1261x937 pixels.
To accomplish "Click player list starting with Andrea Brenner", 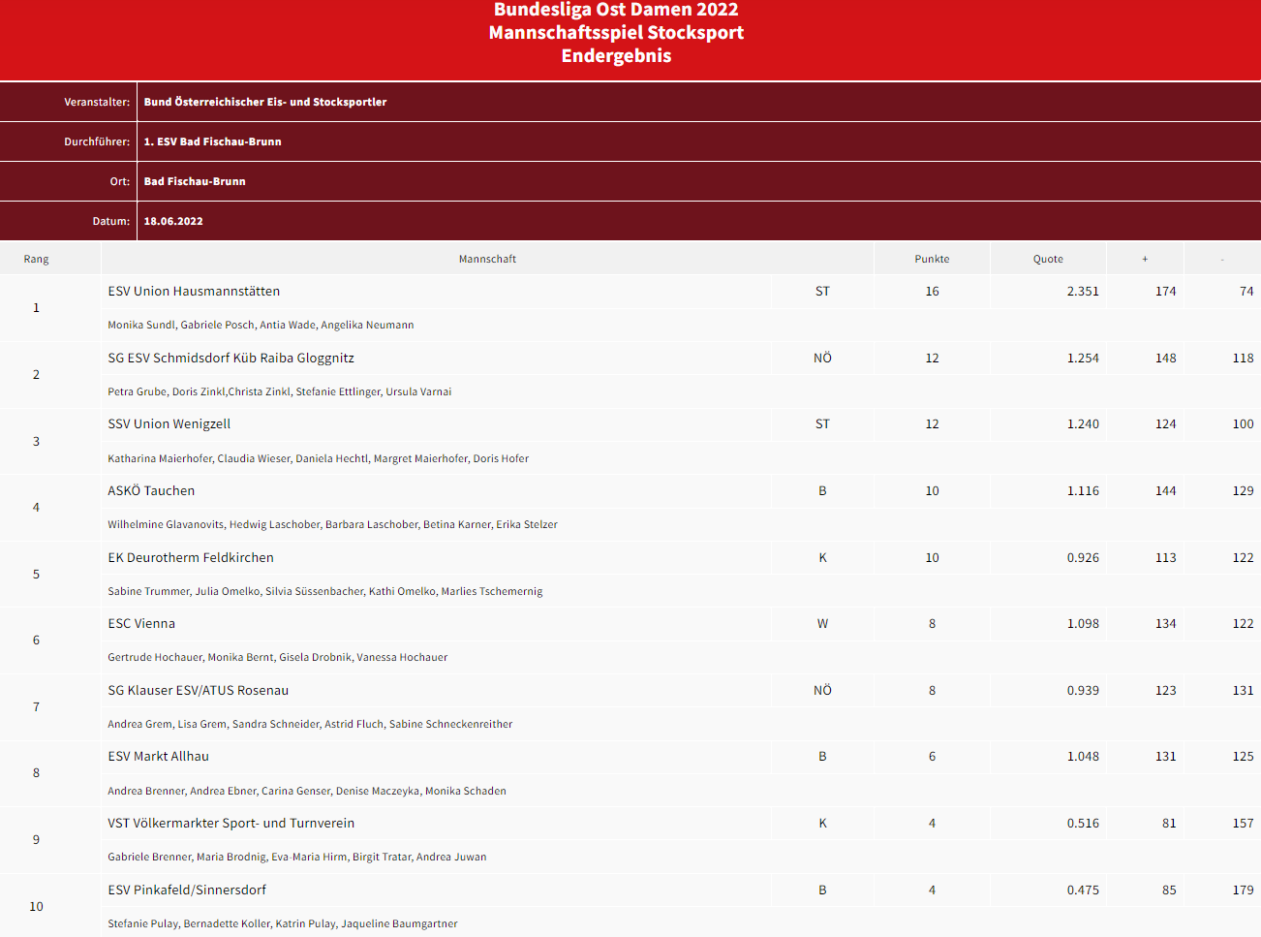I will tap(307, 791).
